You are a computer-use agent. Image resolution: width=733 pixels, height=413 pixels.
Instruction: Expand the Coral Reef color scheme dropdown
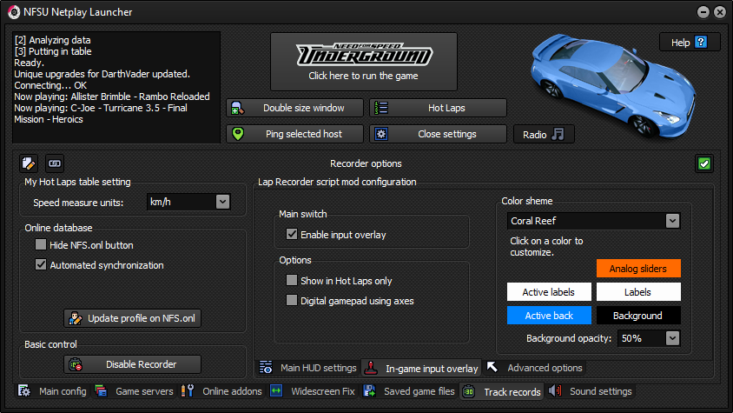point(672,221)
